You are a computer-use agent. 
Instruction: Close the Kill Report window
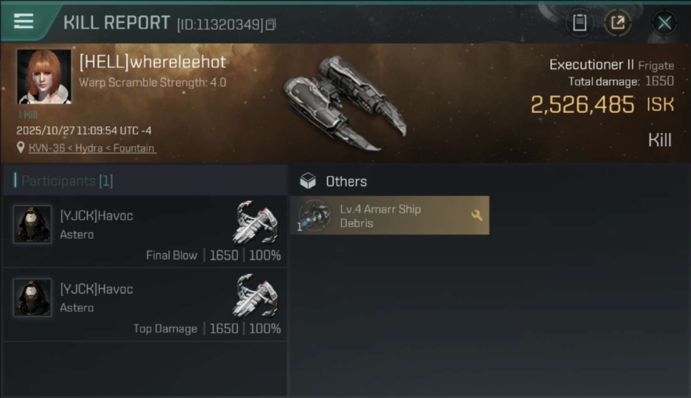(664, 23)
